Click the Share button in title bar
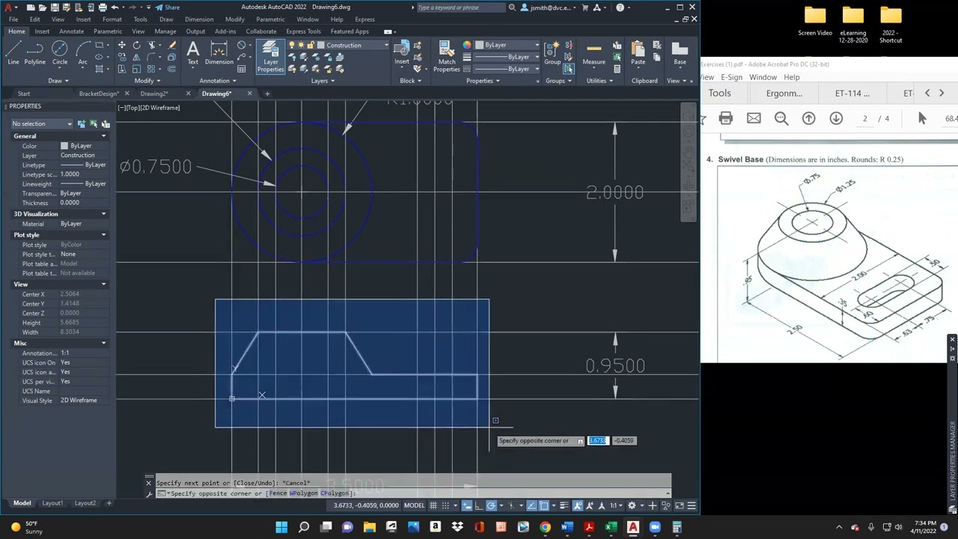The width and height of the screenshot is (958, 539). pyautogui.click(x=168, y=7)
